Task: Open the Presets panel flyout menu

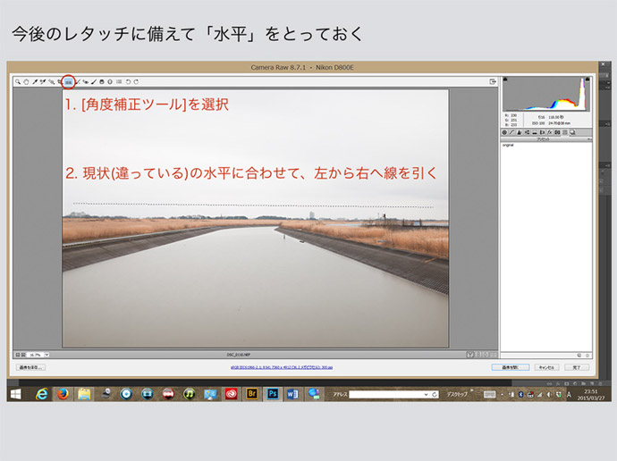Action: point(589,139)
